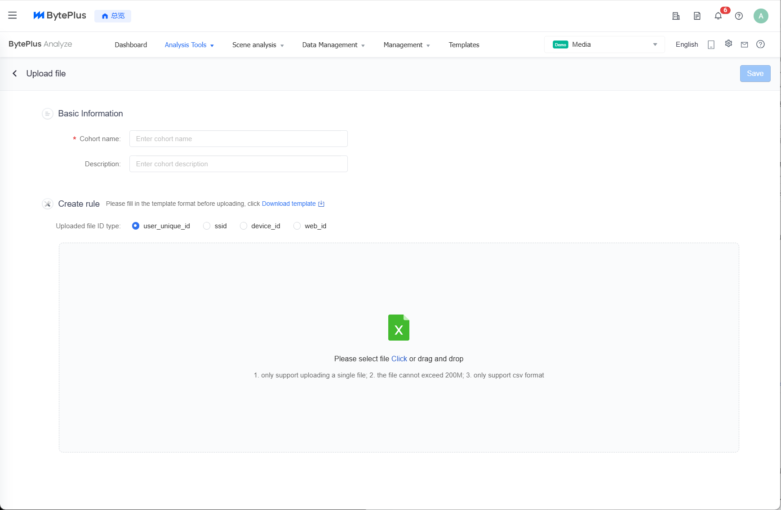Click the mobile device icon
Screen dimensions: 781x510
click(711, 44)
